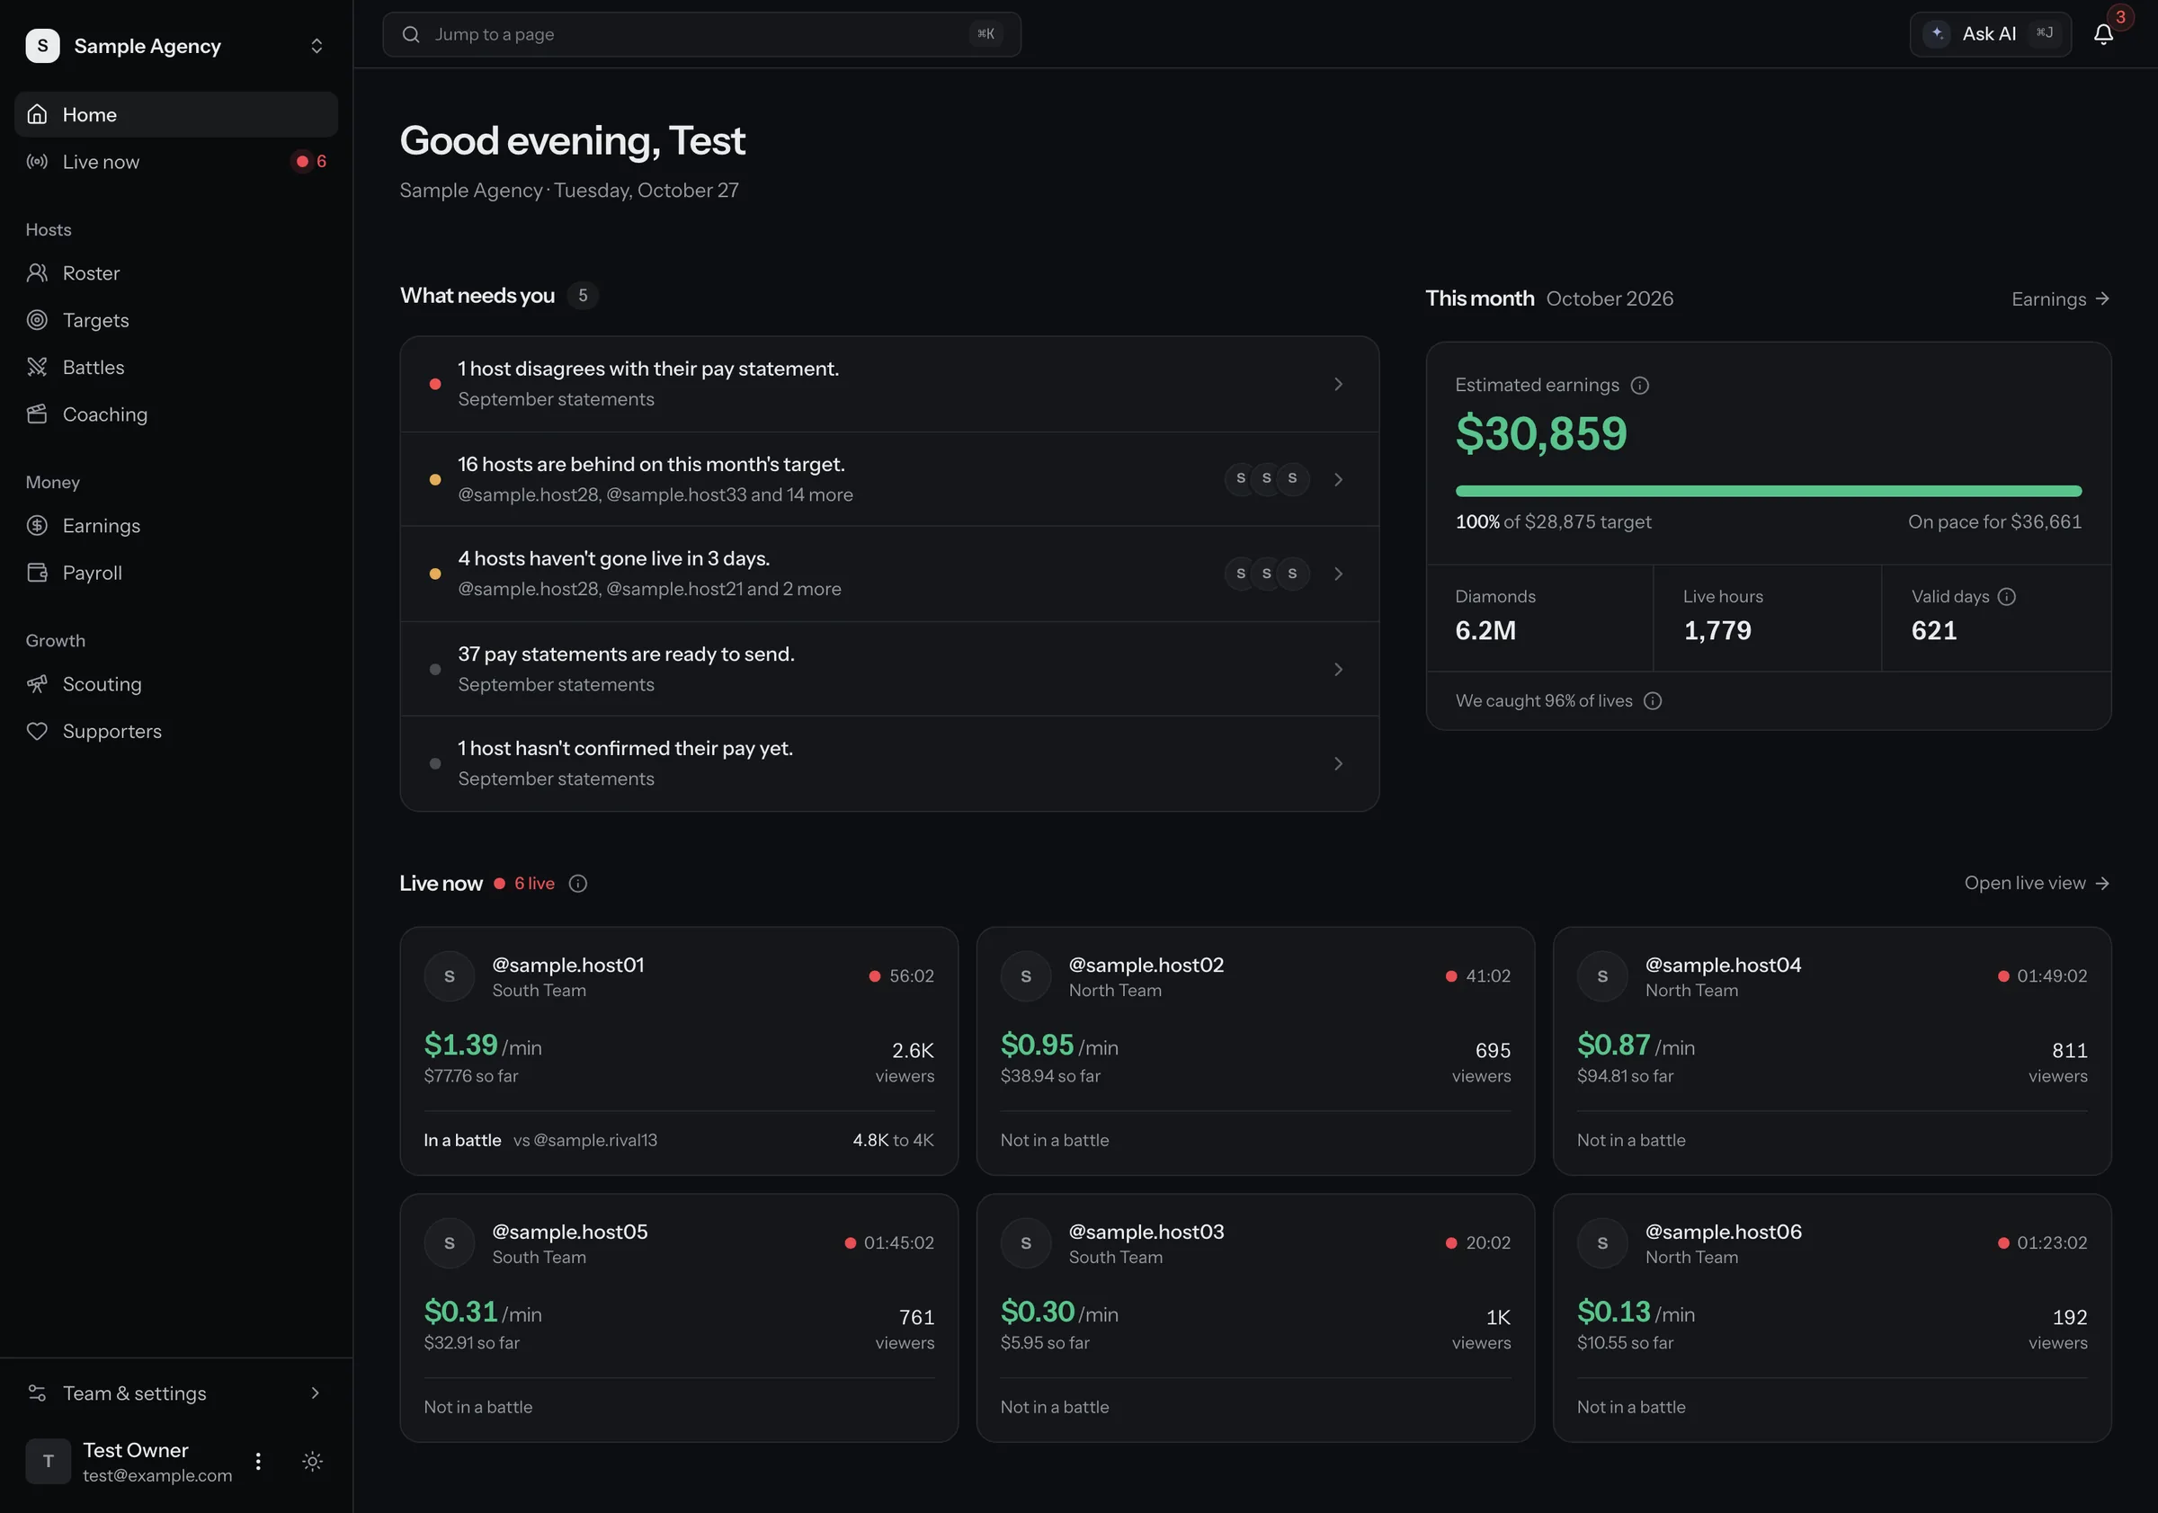Click the estimated earnings progress bar

(1768, 492)
